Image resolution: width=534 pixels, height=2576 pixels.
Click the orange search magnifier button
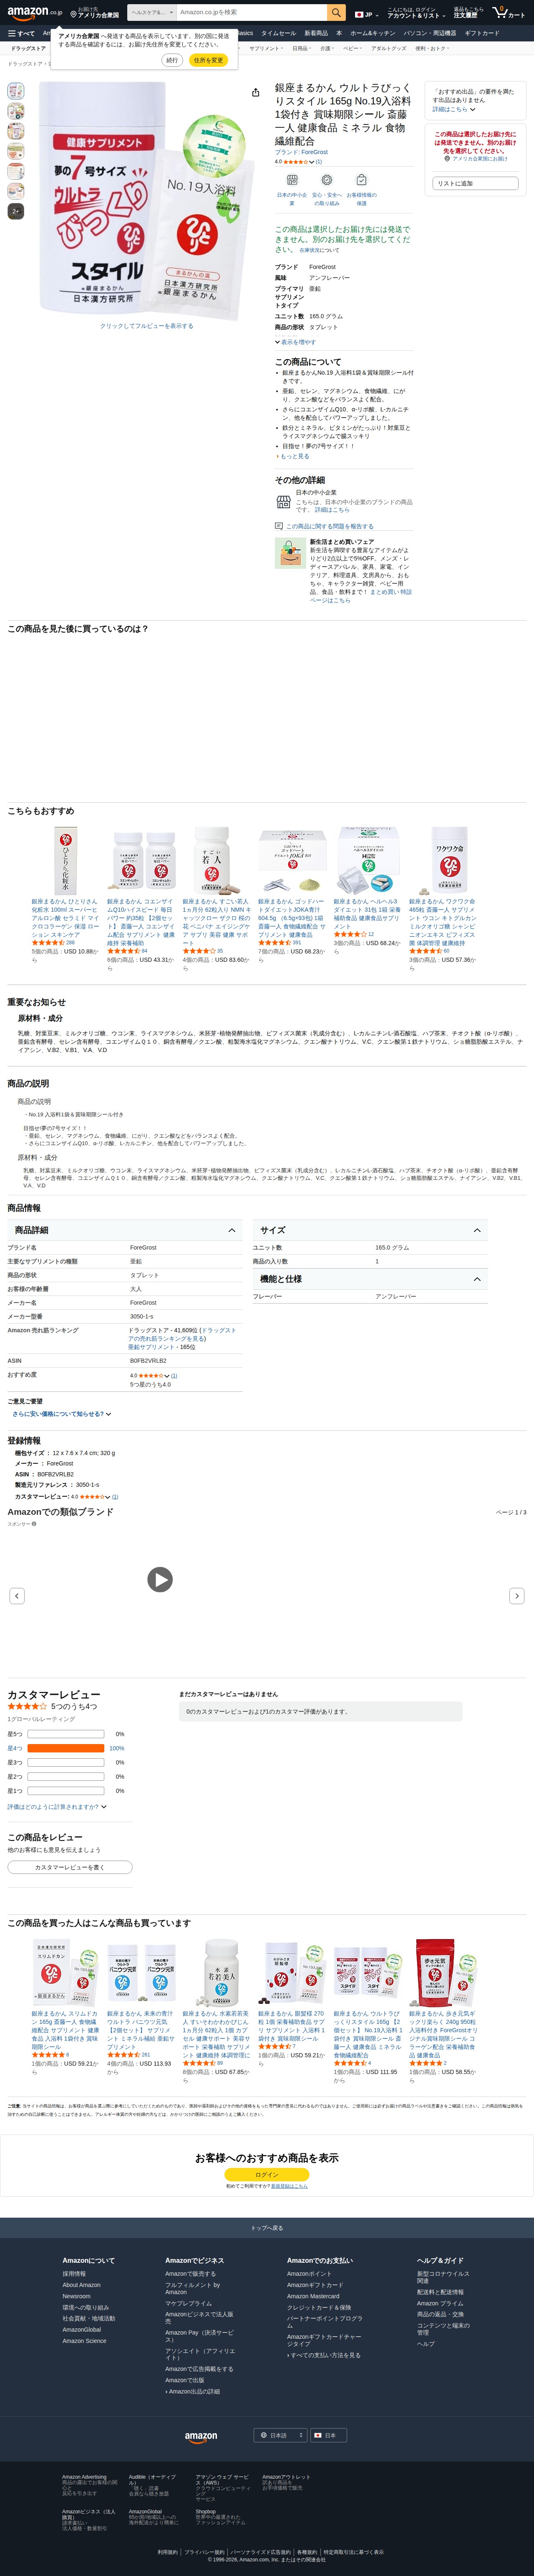(x=336, y=12)
